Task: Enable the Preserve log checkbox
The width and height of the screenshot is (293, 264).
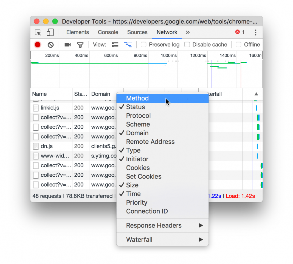Action: point(143,44)
